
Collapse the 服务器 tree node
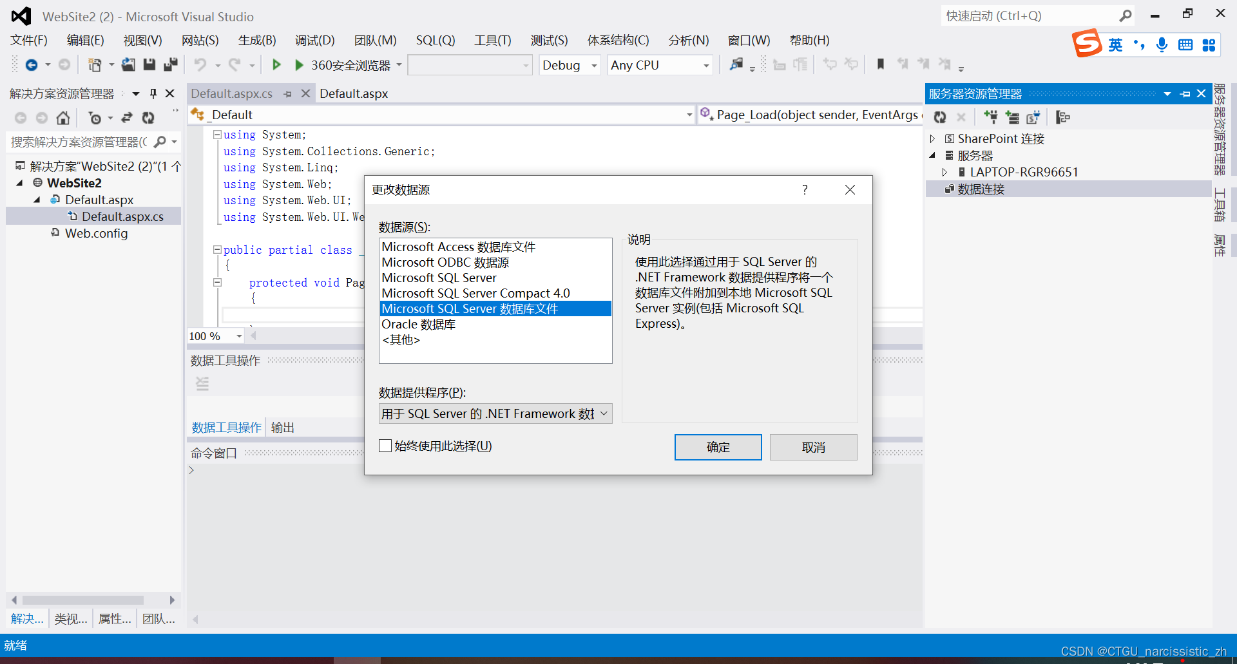[x=932, y=155]
